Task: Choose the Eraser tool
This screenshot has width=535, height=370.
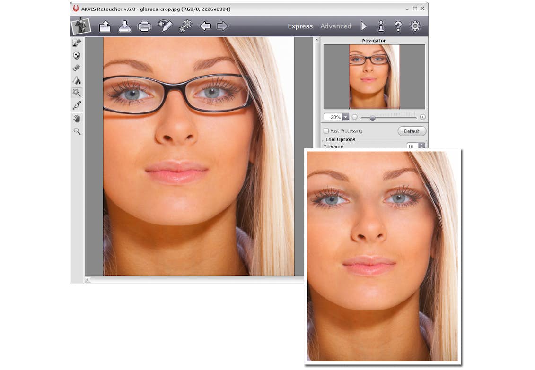Action: [x=76, y=68]
